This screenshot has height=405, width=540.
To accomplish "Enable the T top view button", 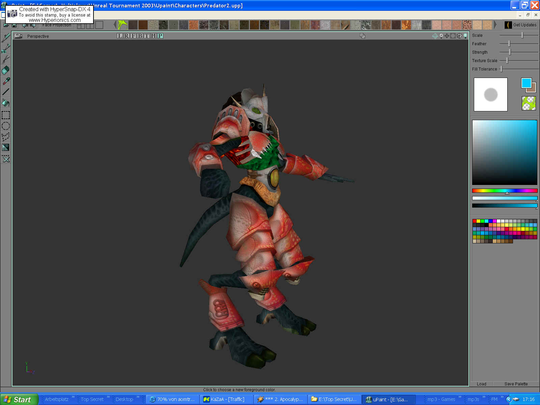I will pyautogui.click(x=146, y=36).
